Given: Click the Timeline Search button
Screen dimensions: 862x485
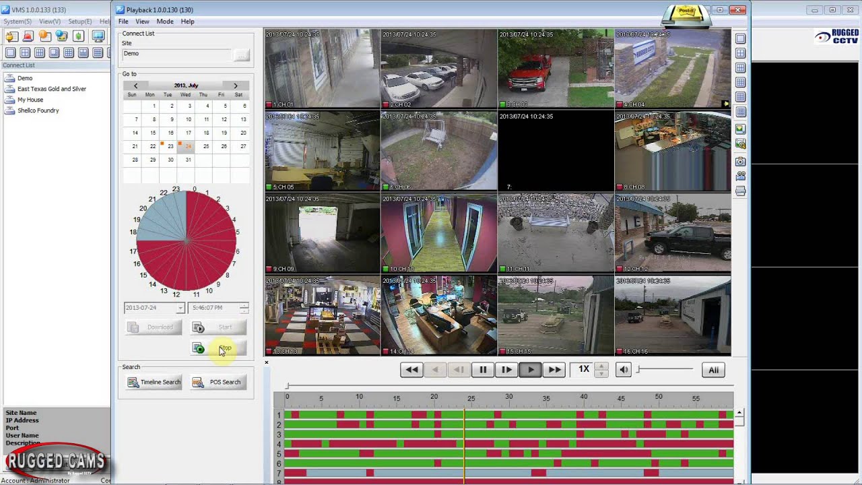Looking at the screenshot, I should [154, 382].
